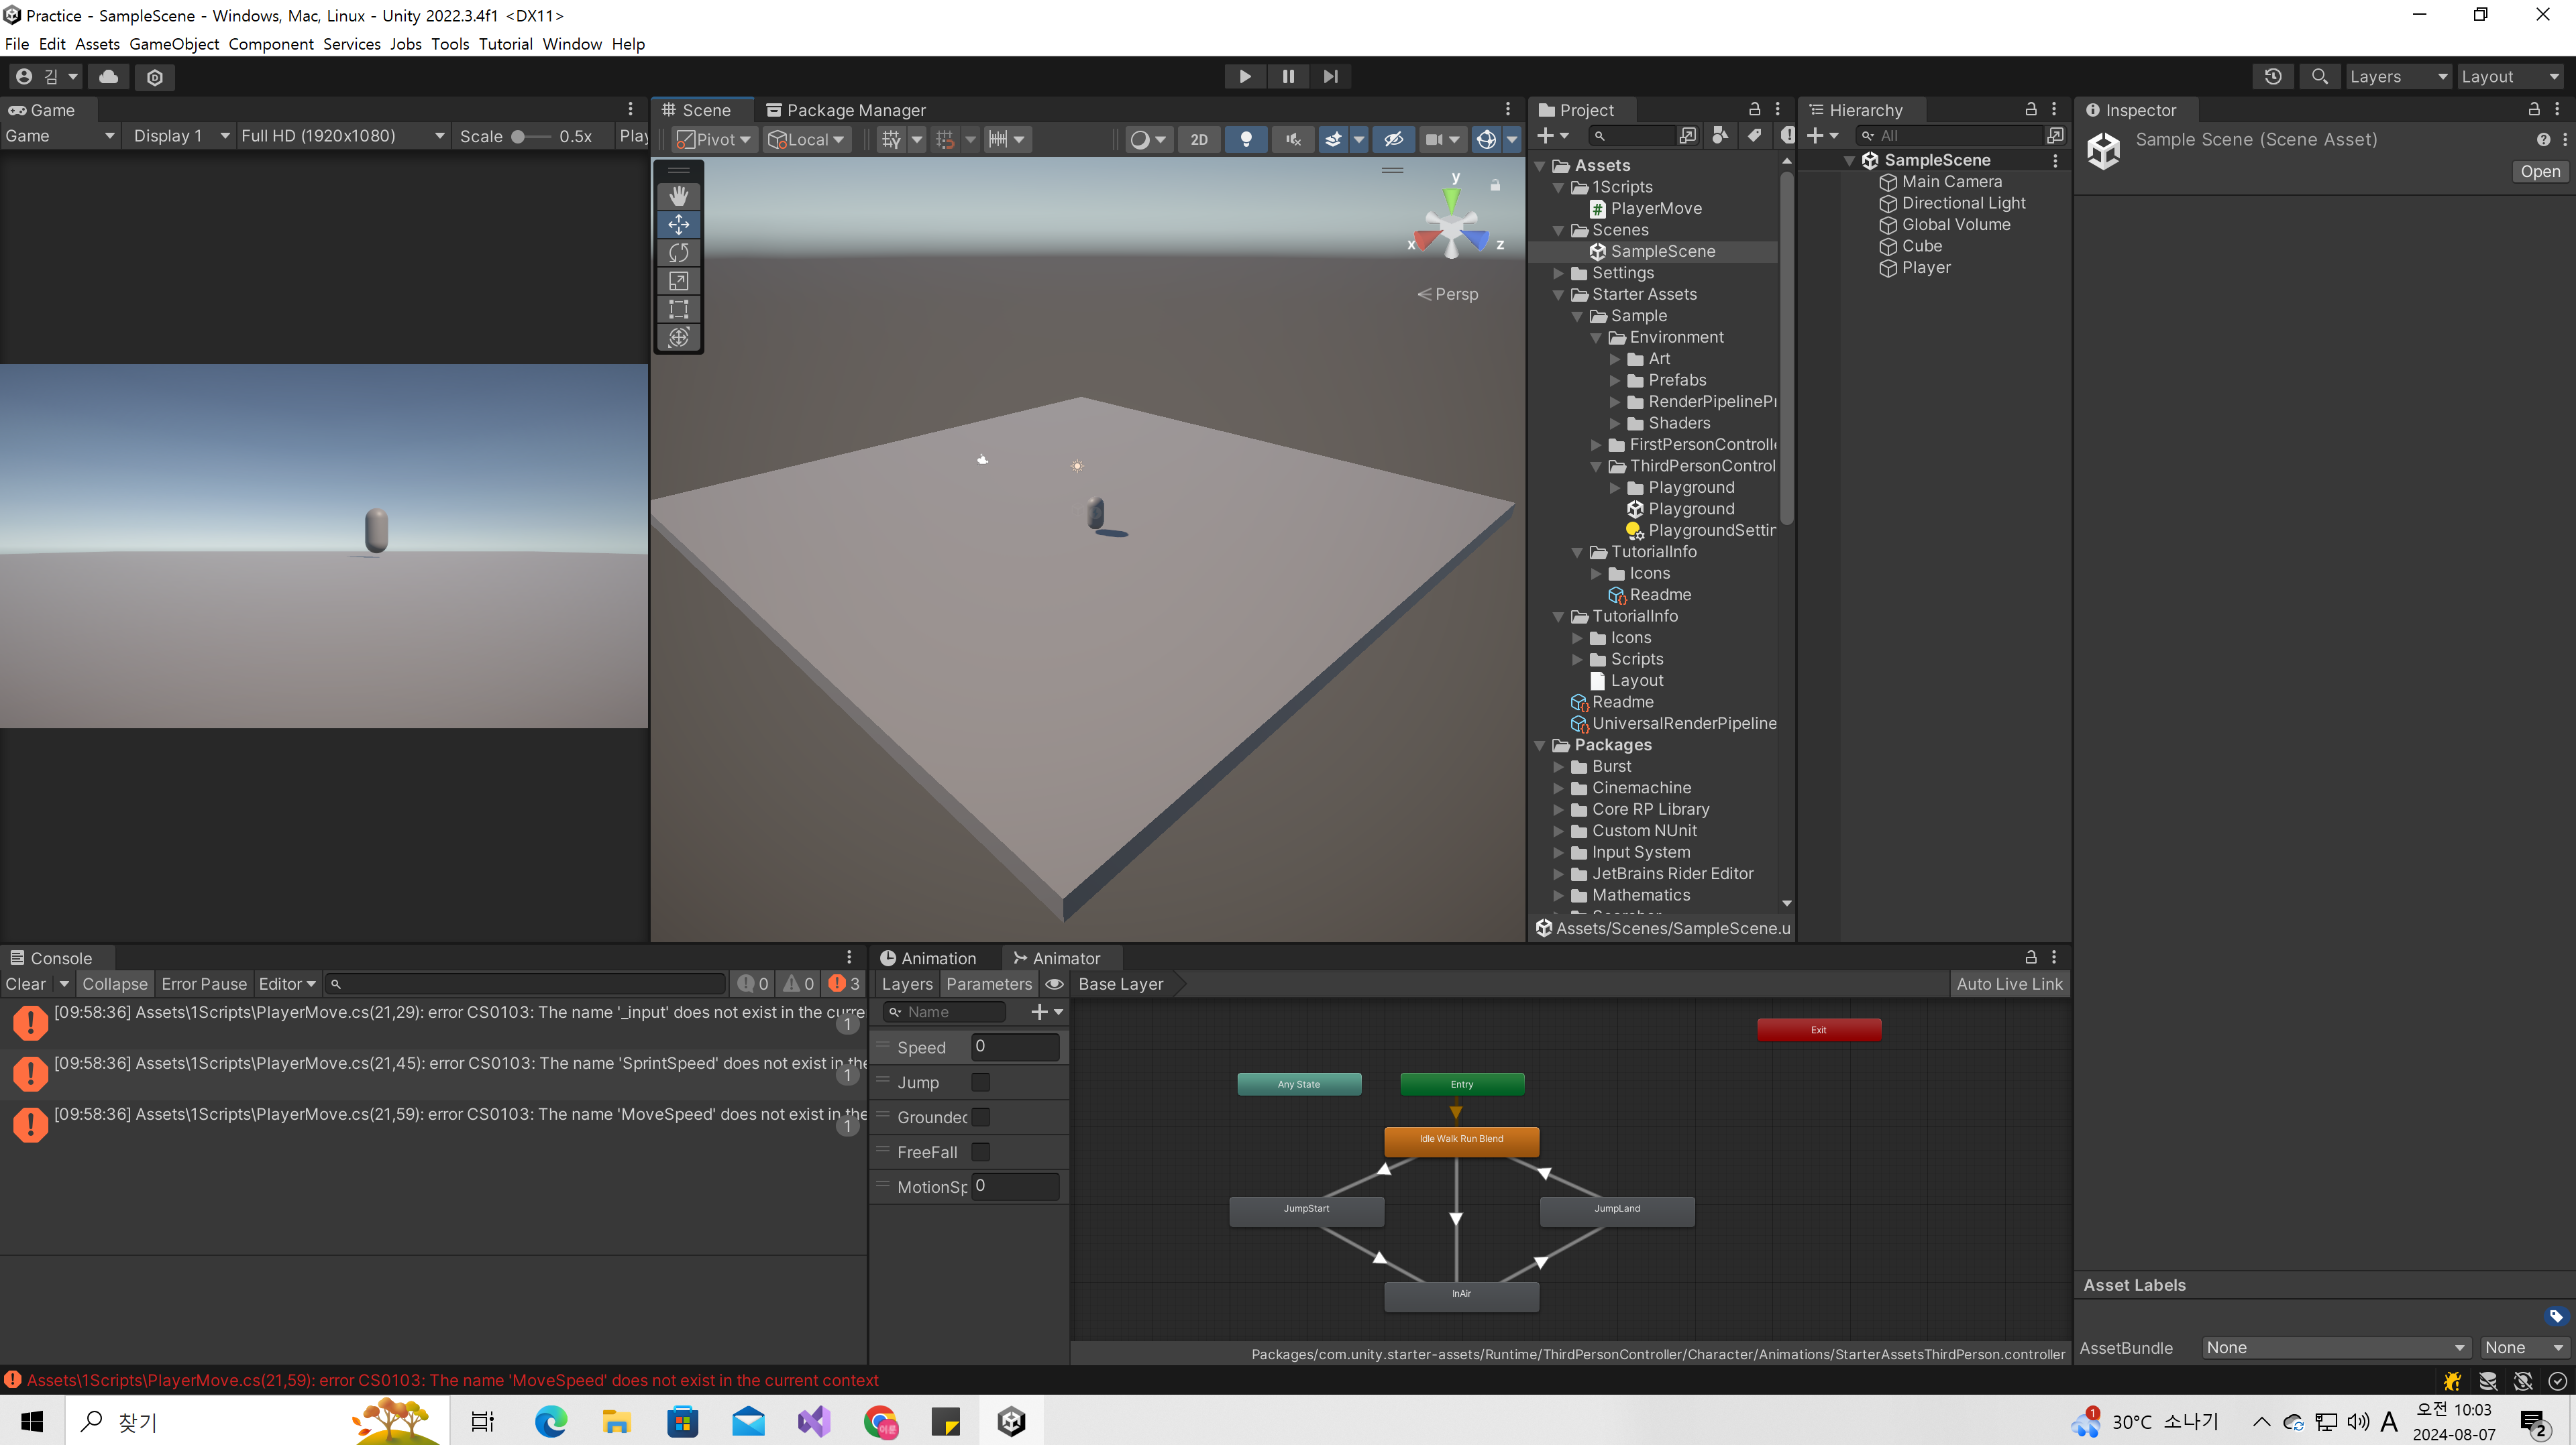Toggle scene lighting bulb icon
This screenshot has width=2576, height=1445.
1246,139
